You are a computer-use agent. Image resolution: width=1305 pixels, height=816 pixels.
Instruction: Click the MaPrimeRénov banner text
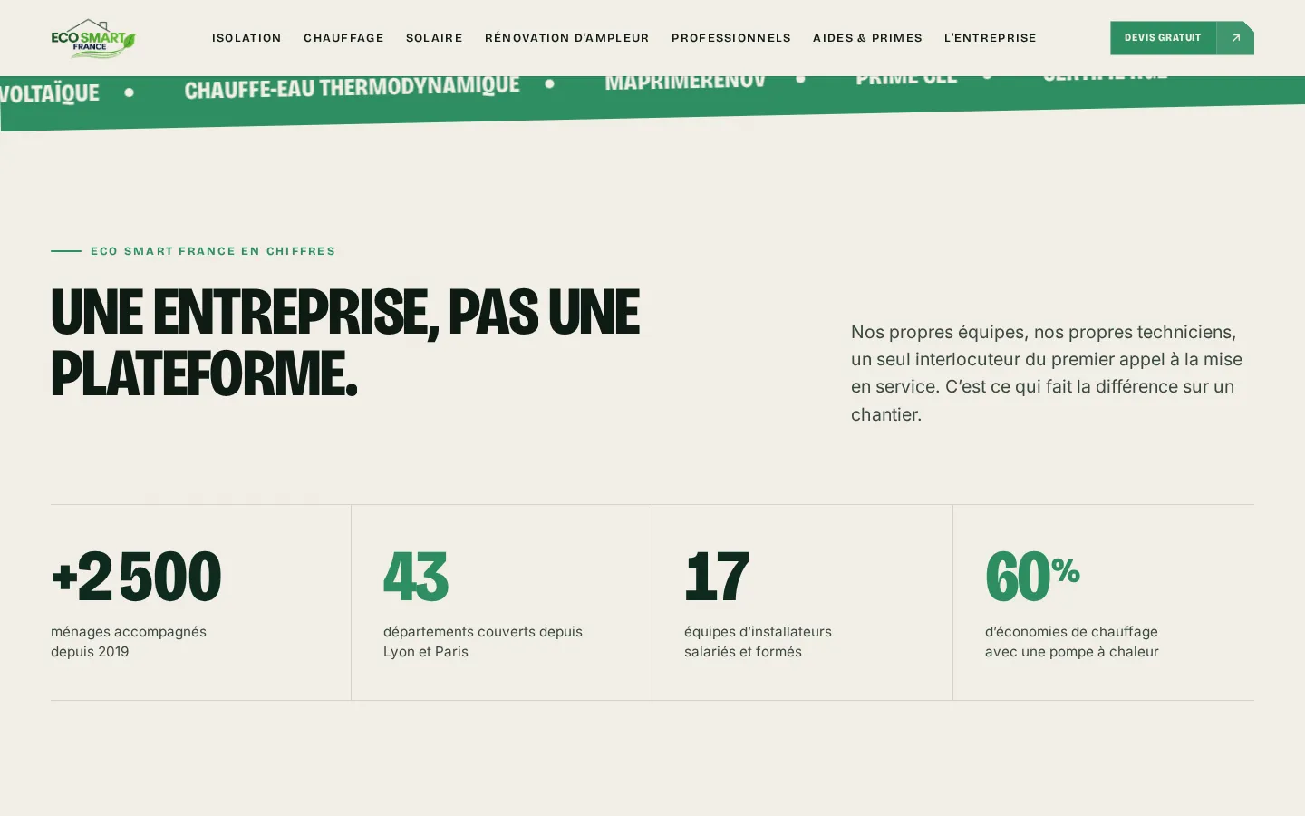tap(685, 82)
